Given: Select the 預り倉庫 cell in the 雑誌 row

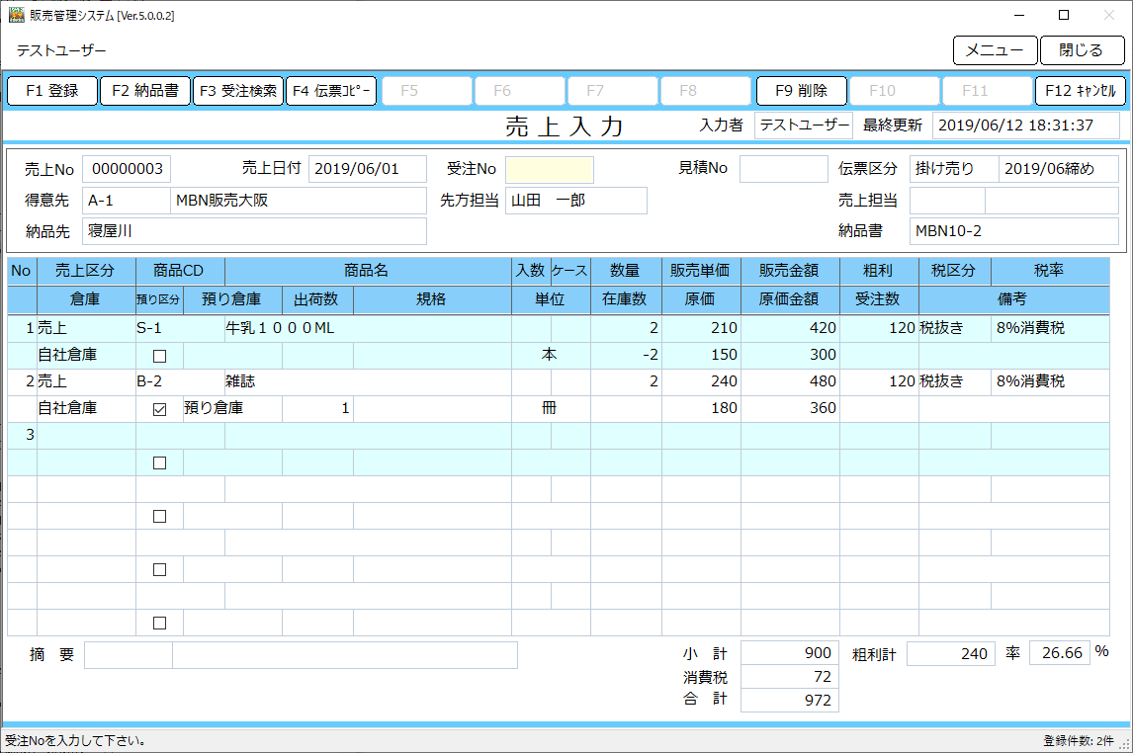Looking at the screenshot, I should pyautogui.click(x=232, y=409).
